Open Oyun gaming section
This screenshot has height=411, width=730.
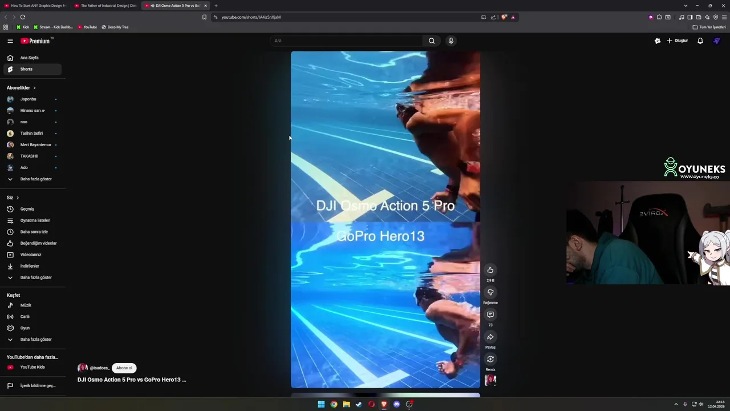coord(33,328)
